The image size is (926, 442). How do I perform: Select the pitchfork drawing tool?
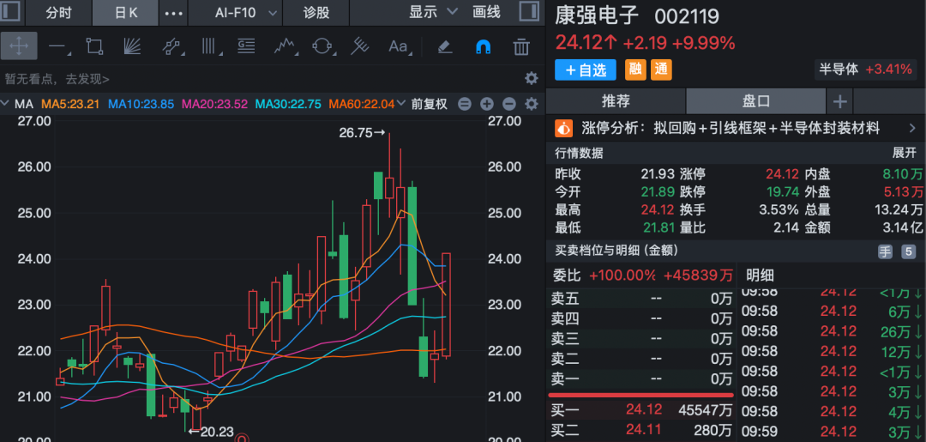[359, 46]
